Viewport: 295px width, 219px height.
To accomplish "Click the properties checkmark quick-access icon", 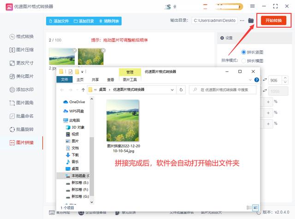I will 71,71.
